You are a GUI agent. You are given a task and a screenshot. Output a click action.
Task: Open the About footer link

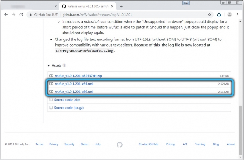click(x=231, y=144)
